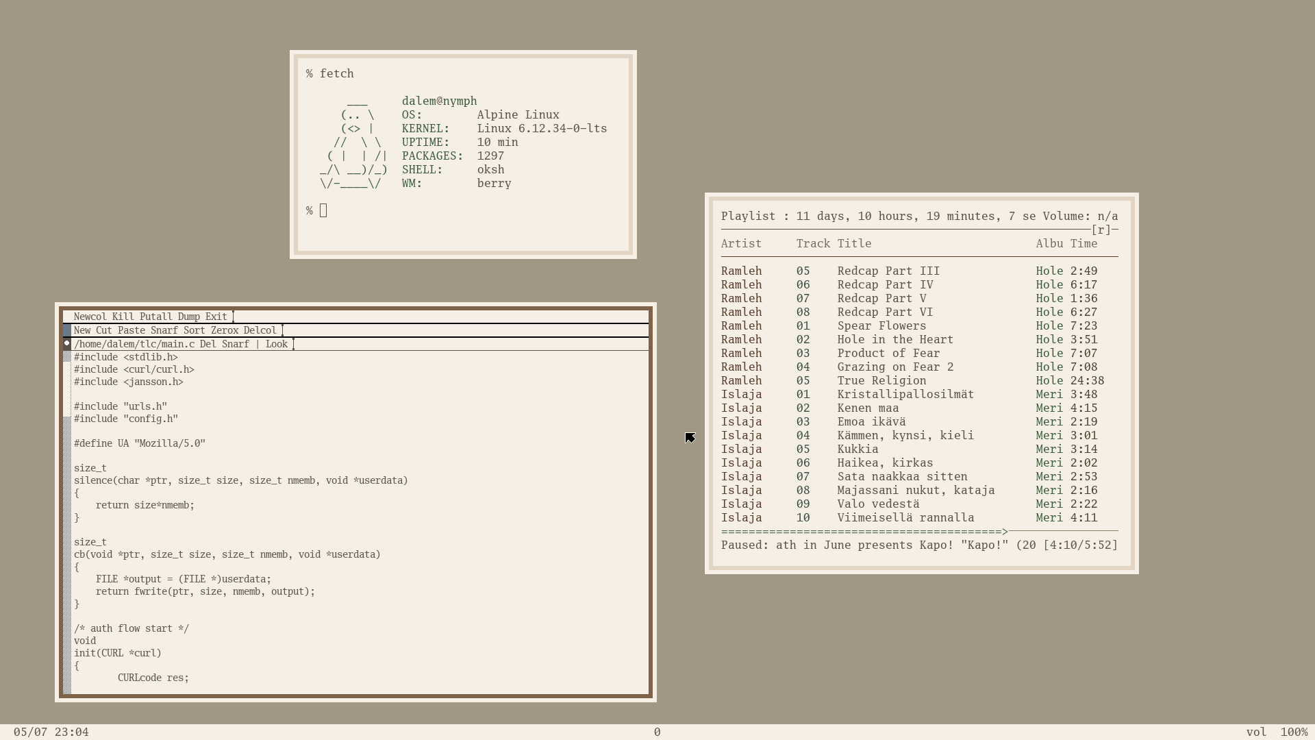Select track Hole in the Heart
Image resolution: width=1315 pixels, height=740 pixels.
point(894,340)
